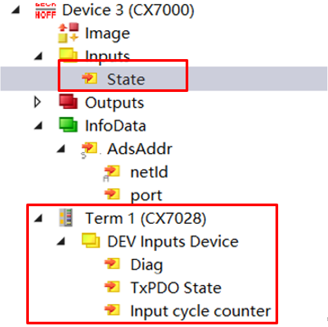Select the Input cycle counter variable
This screenshot has width=328, height=327.
tap(201, 311)
